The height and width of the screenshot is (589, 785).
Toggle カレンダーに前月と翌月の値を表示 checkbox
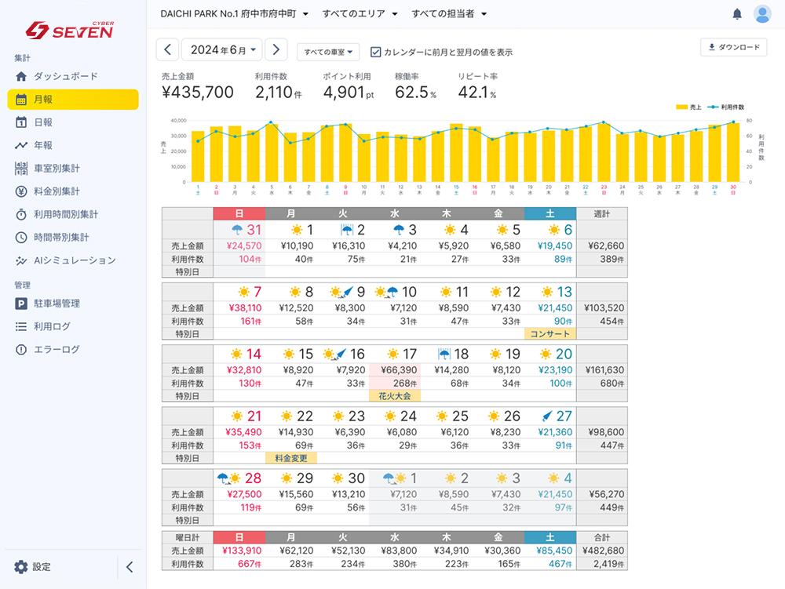[376, 52]
